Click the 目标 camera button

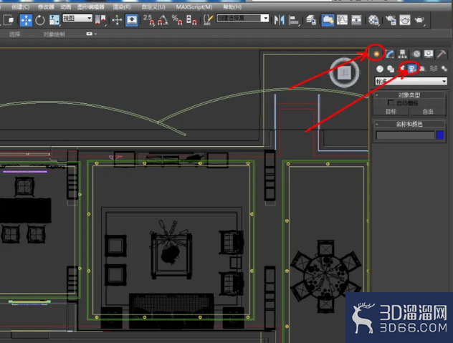point(391,112)
